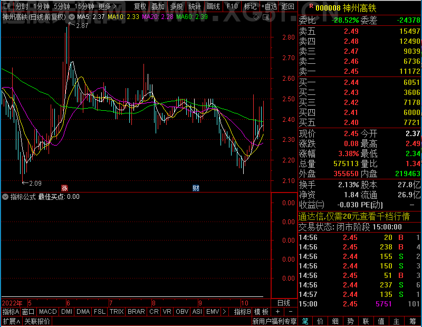Select the OBV indicator
This screenshot has width=422, height=327.
click(x=182, y=312)
